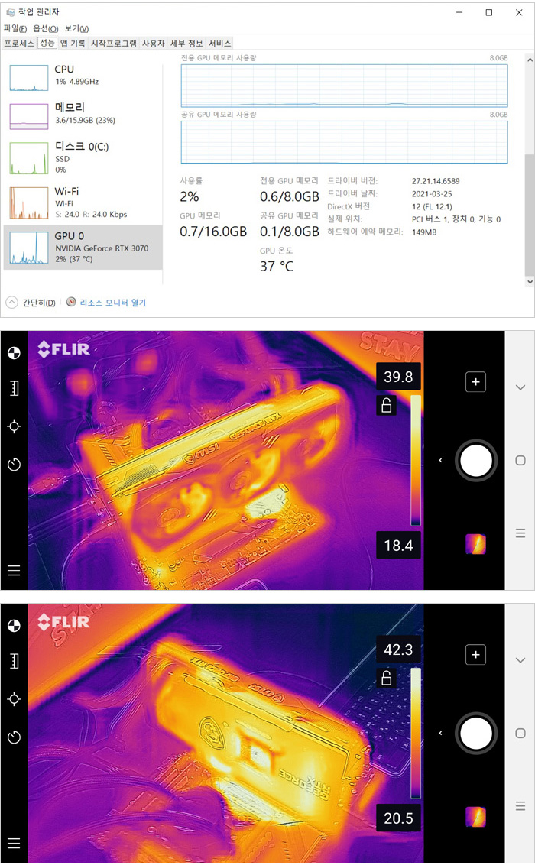This screenshot has height=865, width=535.
Task: Open 리소스 모니터 열기 link
Action: (113, 303)
